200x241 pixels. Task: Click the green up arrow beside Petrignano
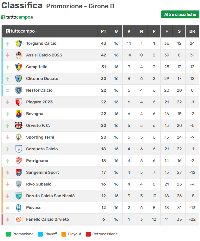tap(8, 161)
